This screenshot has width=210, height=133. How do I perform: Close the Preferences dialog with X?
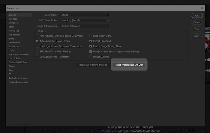(x=202, y=8)
